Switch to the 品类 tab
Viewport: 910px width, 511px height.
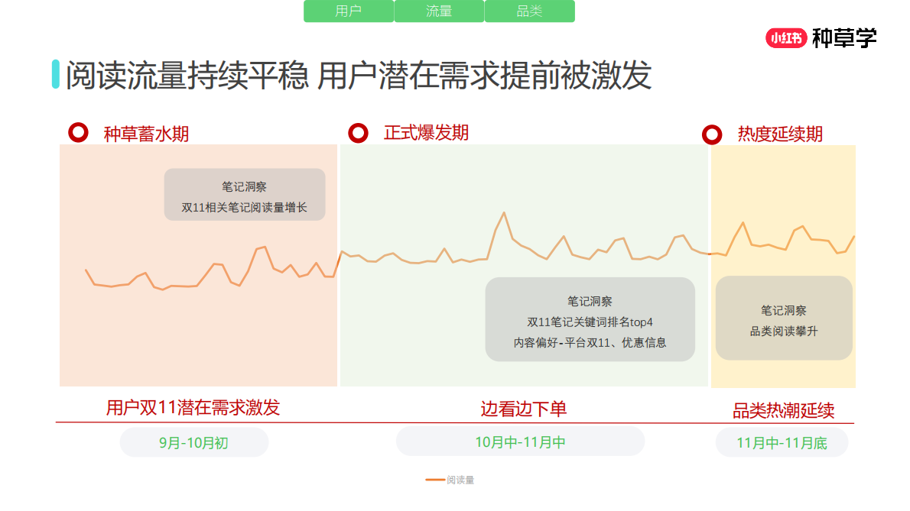[529, 11]
